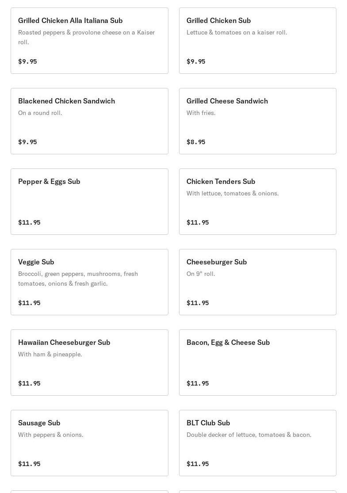Click the Sausage Sub $11.95 price
The width and height of the screenshot is (347, 493).
[29, 464]
